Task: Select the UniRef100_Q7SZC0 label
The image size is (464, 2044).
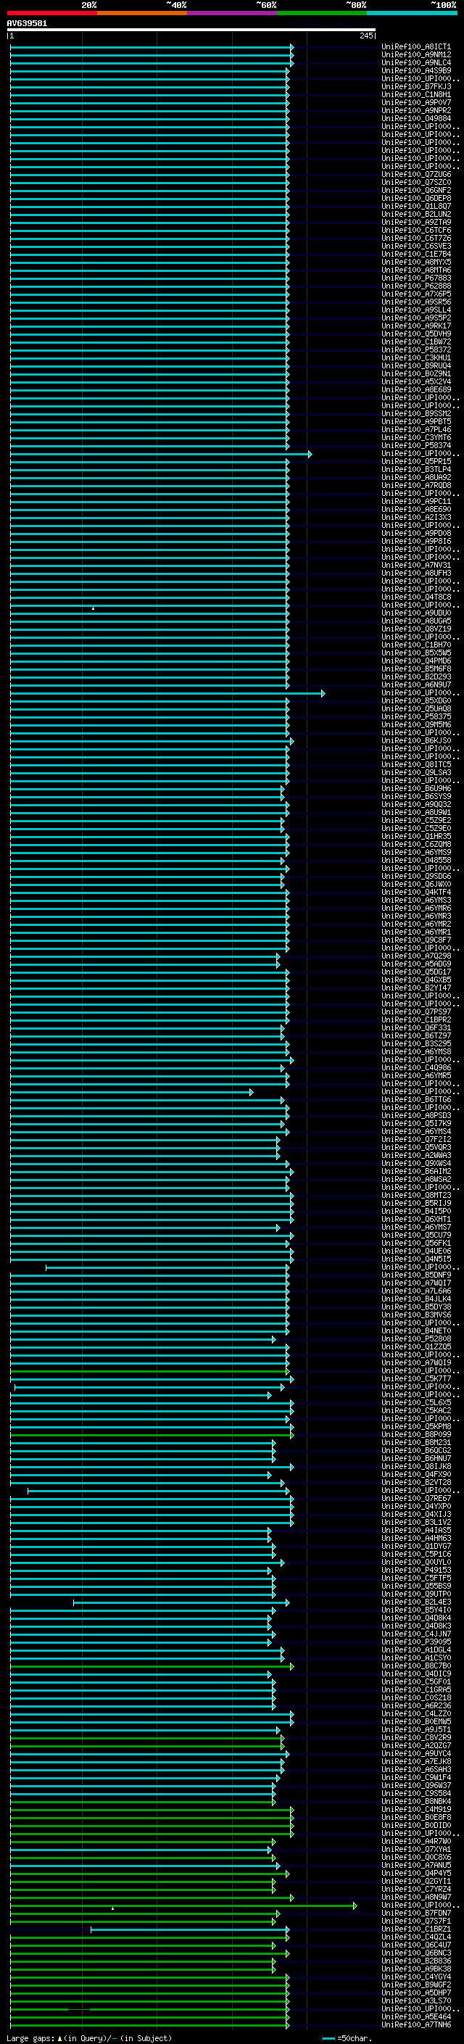Action: click(x=416, y=183)
